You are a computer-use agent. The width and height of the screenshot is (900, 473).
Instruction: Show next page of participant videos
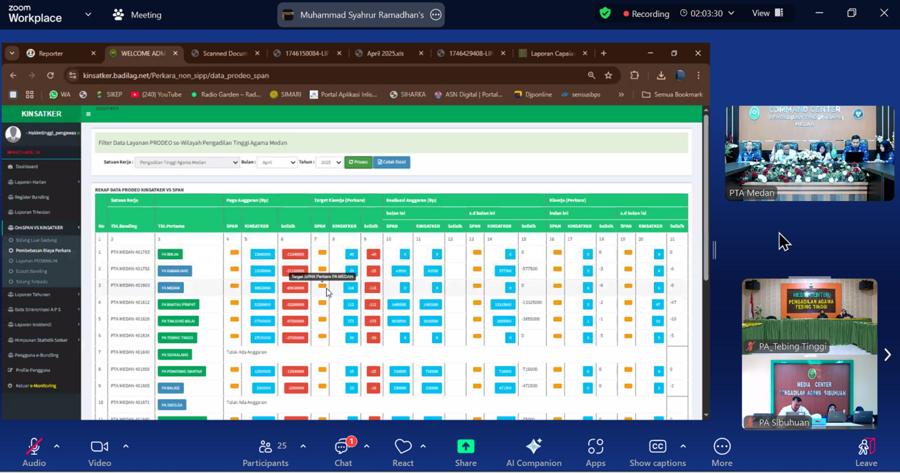887,355
